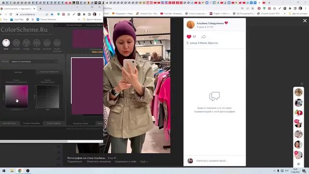Close the ColorScheme.Ru browser tab

click(34, 9)
